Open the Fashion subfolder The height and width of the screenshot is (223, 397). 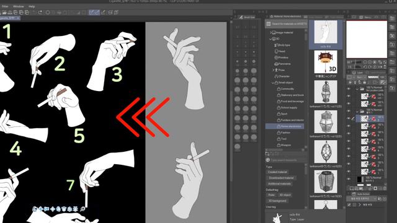(283, 133)
